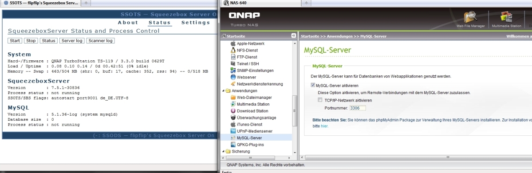Select Telnet / SSH in the tree
532x173 pixels.
pos(248,64)
